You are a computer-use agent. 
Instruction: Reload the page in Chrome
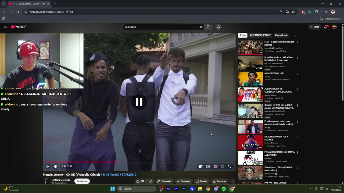pyautogui.click(x=17, y=12)
